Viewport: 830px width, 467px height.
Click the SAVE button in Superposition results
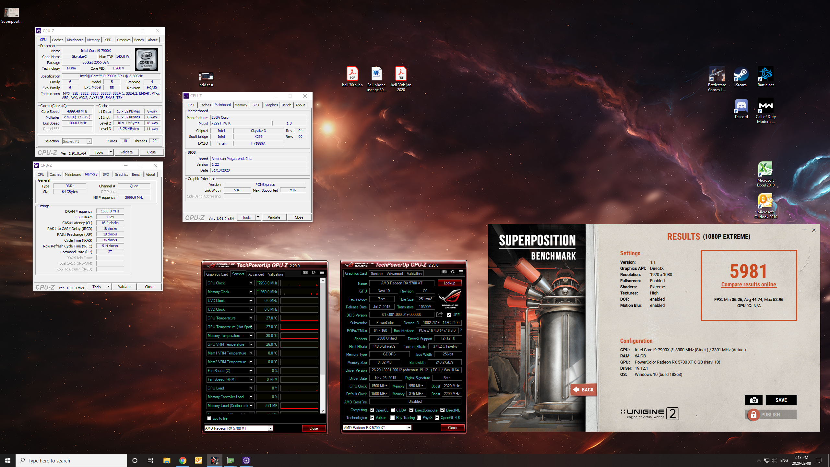pos(781,400)
